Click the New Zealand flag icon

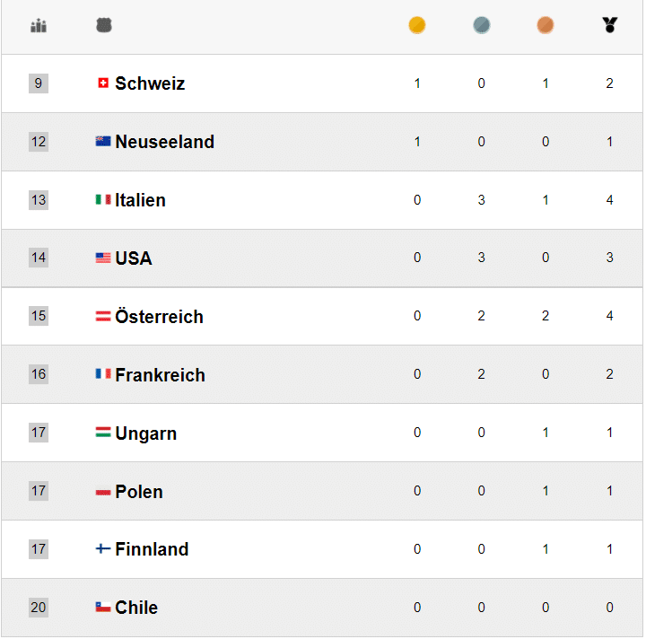pos(103,142)
